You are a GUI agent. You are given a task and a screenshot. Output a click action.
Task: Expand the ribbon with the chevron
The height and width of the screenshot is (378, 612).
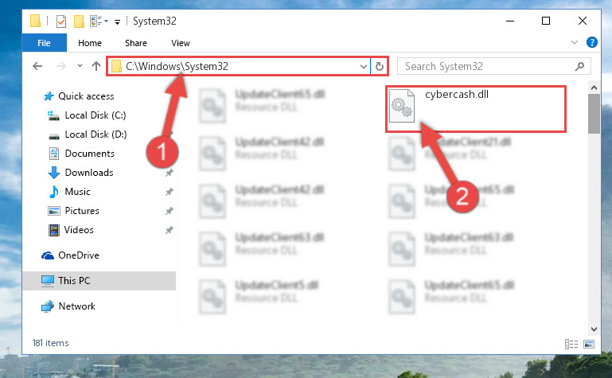pos(574,42)
